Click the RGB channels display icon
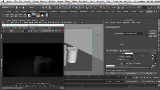 25,31
